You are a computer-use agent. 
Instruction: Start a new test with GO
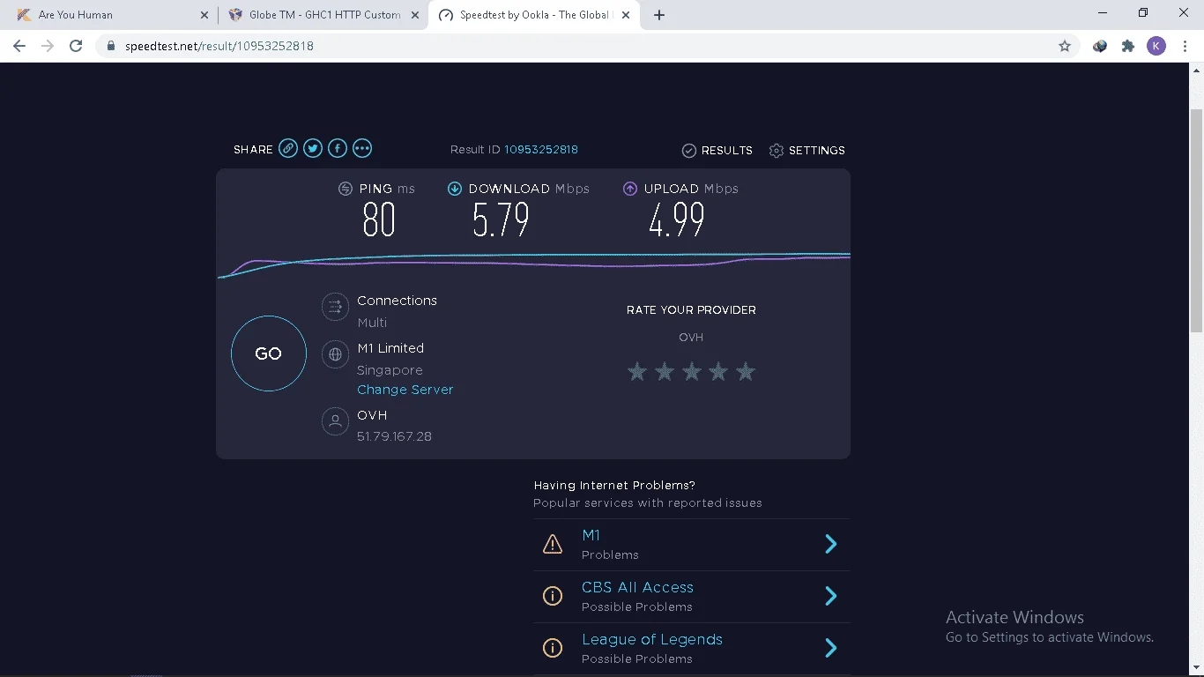(269, 353)
